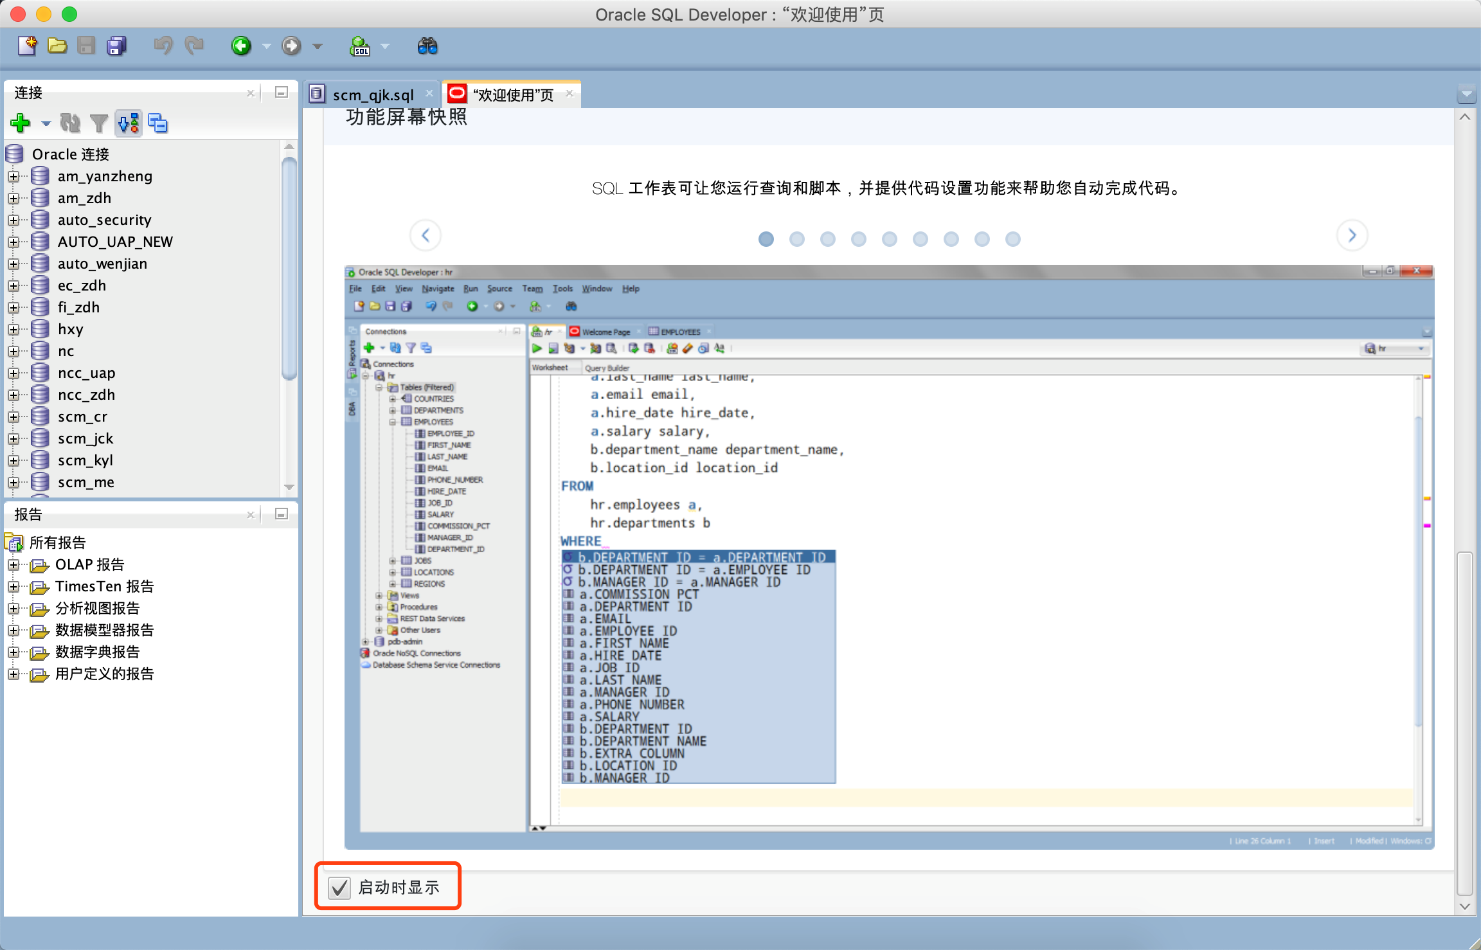This screenshot has height=950, width=1481.
Task: Select the seventh carousel dot
Action: point(951,239)
